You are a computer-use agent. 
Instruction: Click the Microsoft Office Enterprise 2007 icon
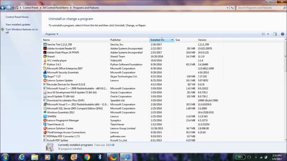[45, 68]
